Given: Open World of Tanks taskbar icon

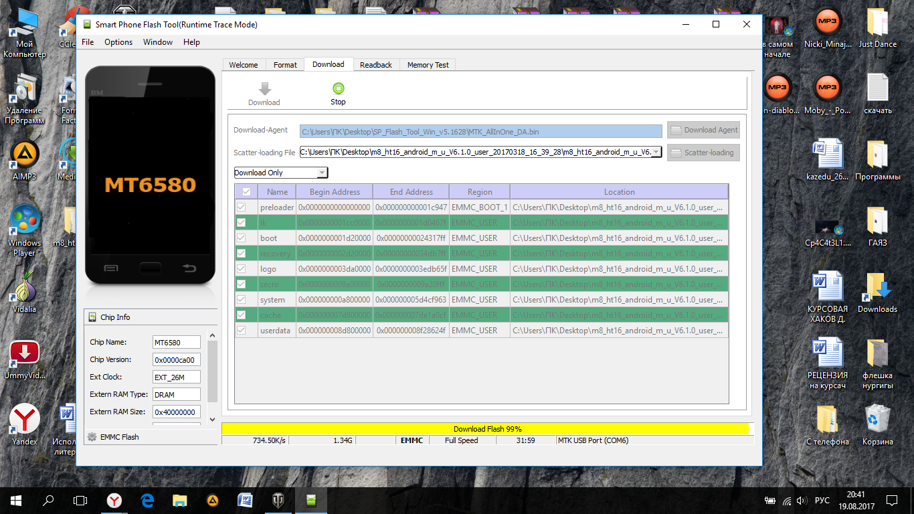Looking at the screenshot, I should click(x=278, y=500).
